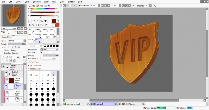Create a new normal layer
Screen dimensions: 209x110
click(x=3, y=57)
